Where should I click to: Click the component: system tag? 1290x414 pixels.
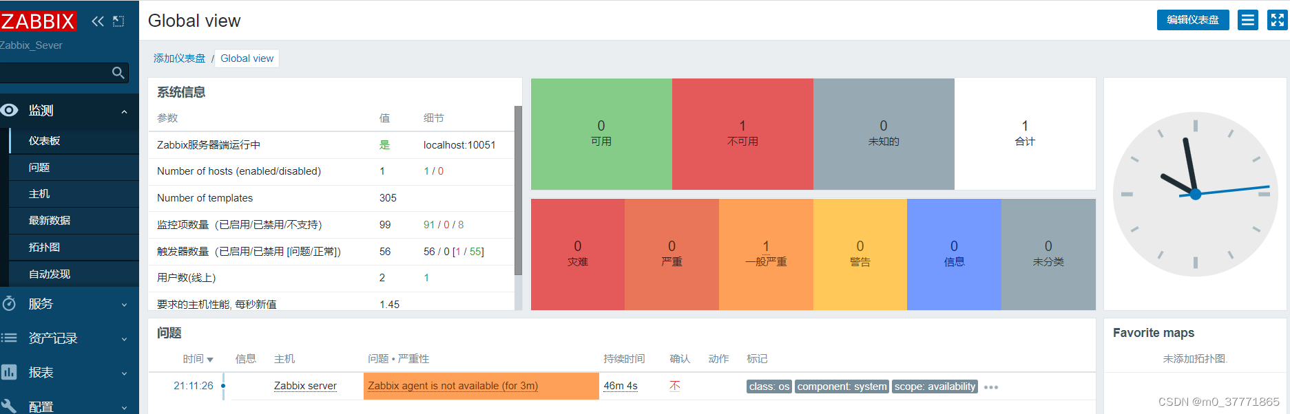click(842, 386)
